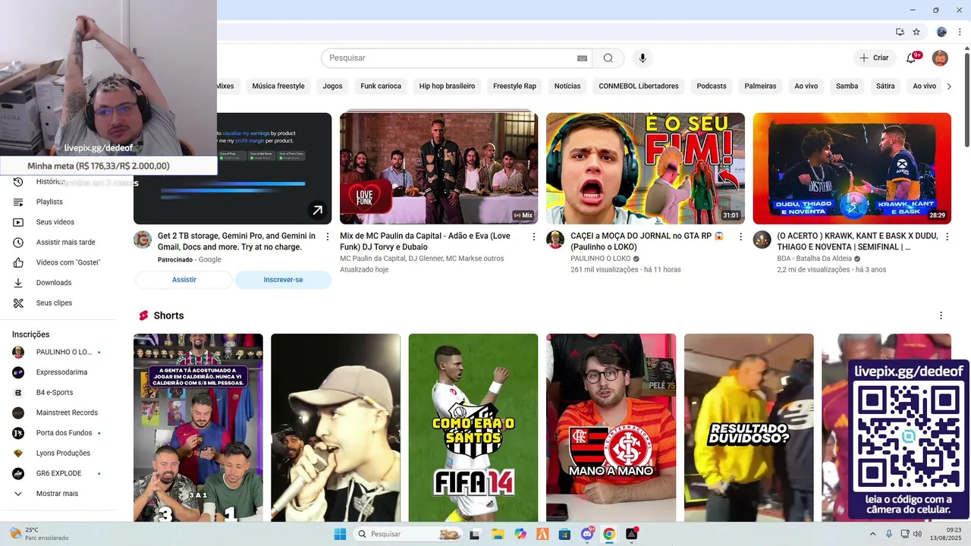The height and width of the screenshot is (546, 971).
Task: Click the install app icon in the address bar
Action: (x=900, y=32)
